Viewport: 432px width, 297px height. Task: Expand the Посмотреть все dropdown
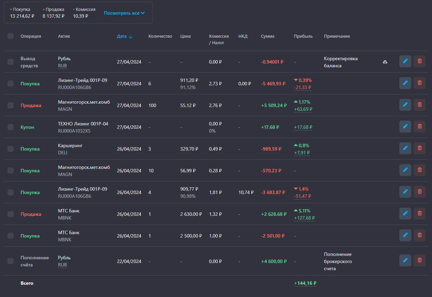[x=124, y=13]
